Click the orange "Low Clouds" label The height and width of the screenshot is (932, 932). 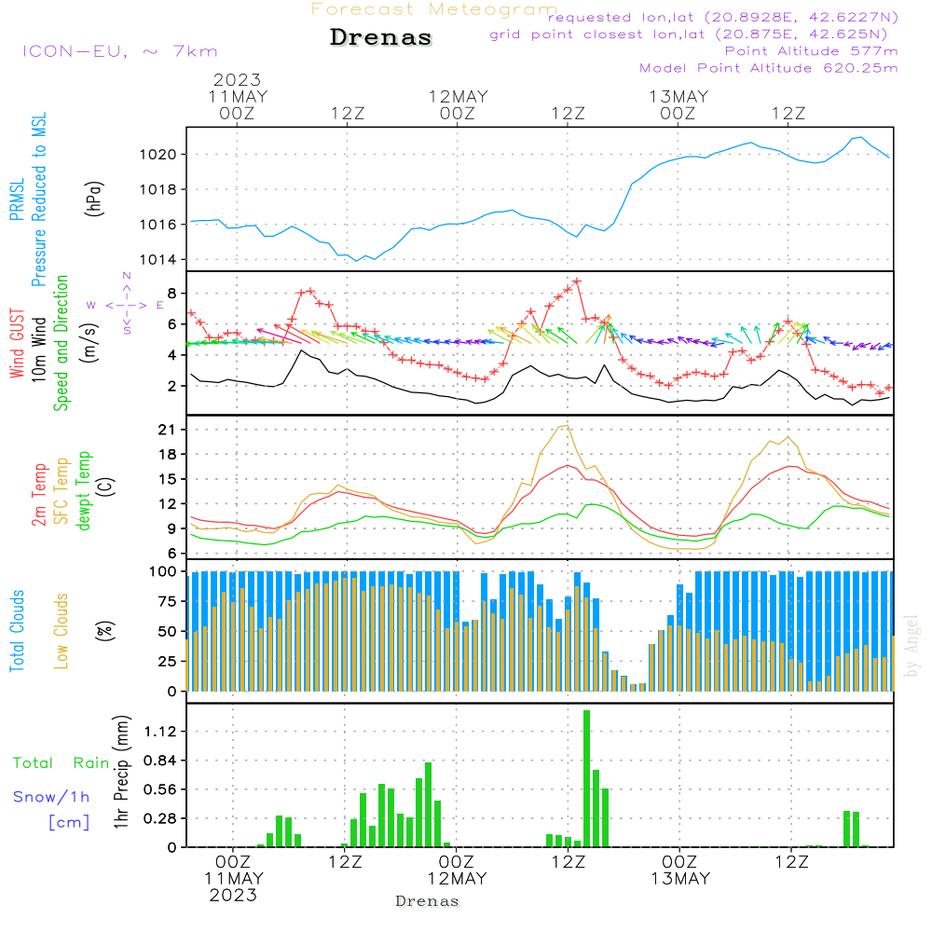click(62, 631)
